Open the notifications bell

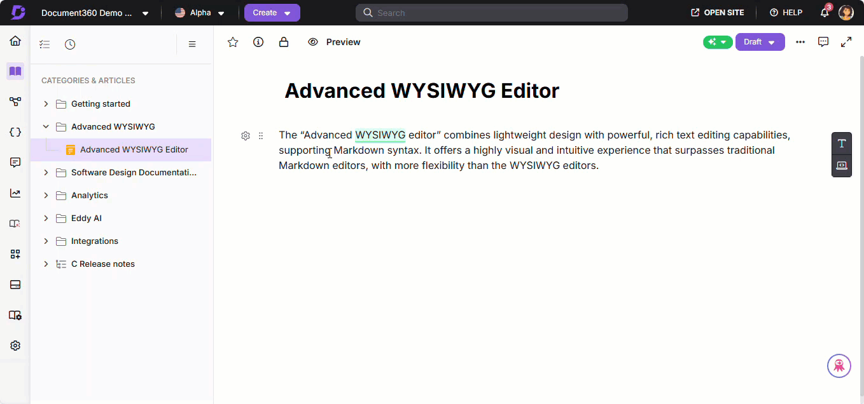(825, 13)
